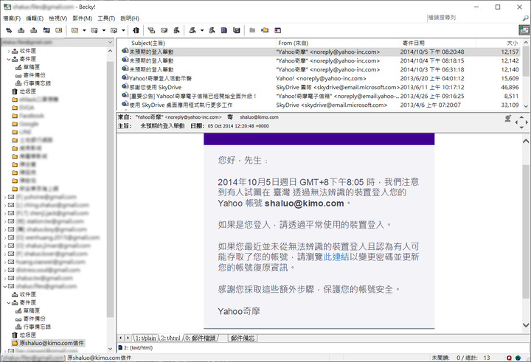Open the 檔案(F) menu
This screenshot has width=531, height=362.
tap(12, 18)
